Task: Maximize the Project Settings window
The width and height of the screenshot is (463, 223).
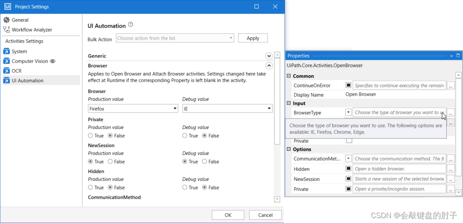Action: tap(257, 6)
